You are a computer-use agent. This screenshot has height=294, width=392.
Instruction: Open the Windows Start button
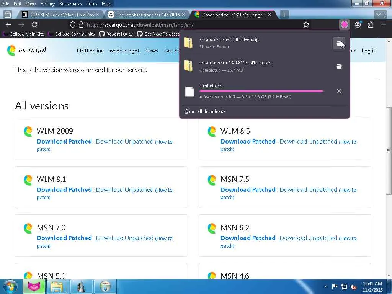click(10, 286)
